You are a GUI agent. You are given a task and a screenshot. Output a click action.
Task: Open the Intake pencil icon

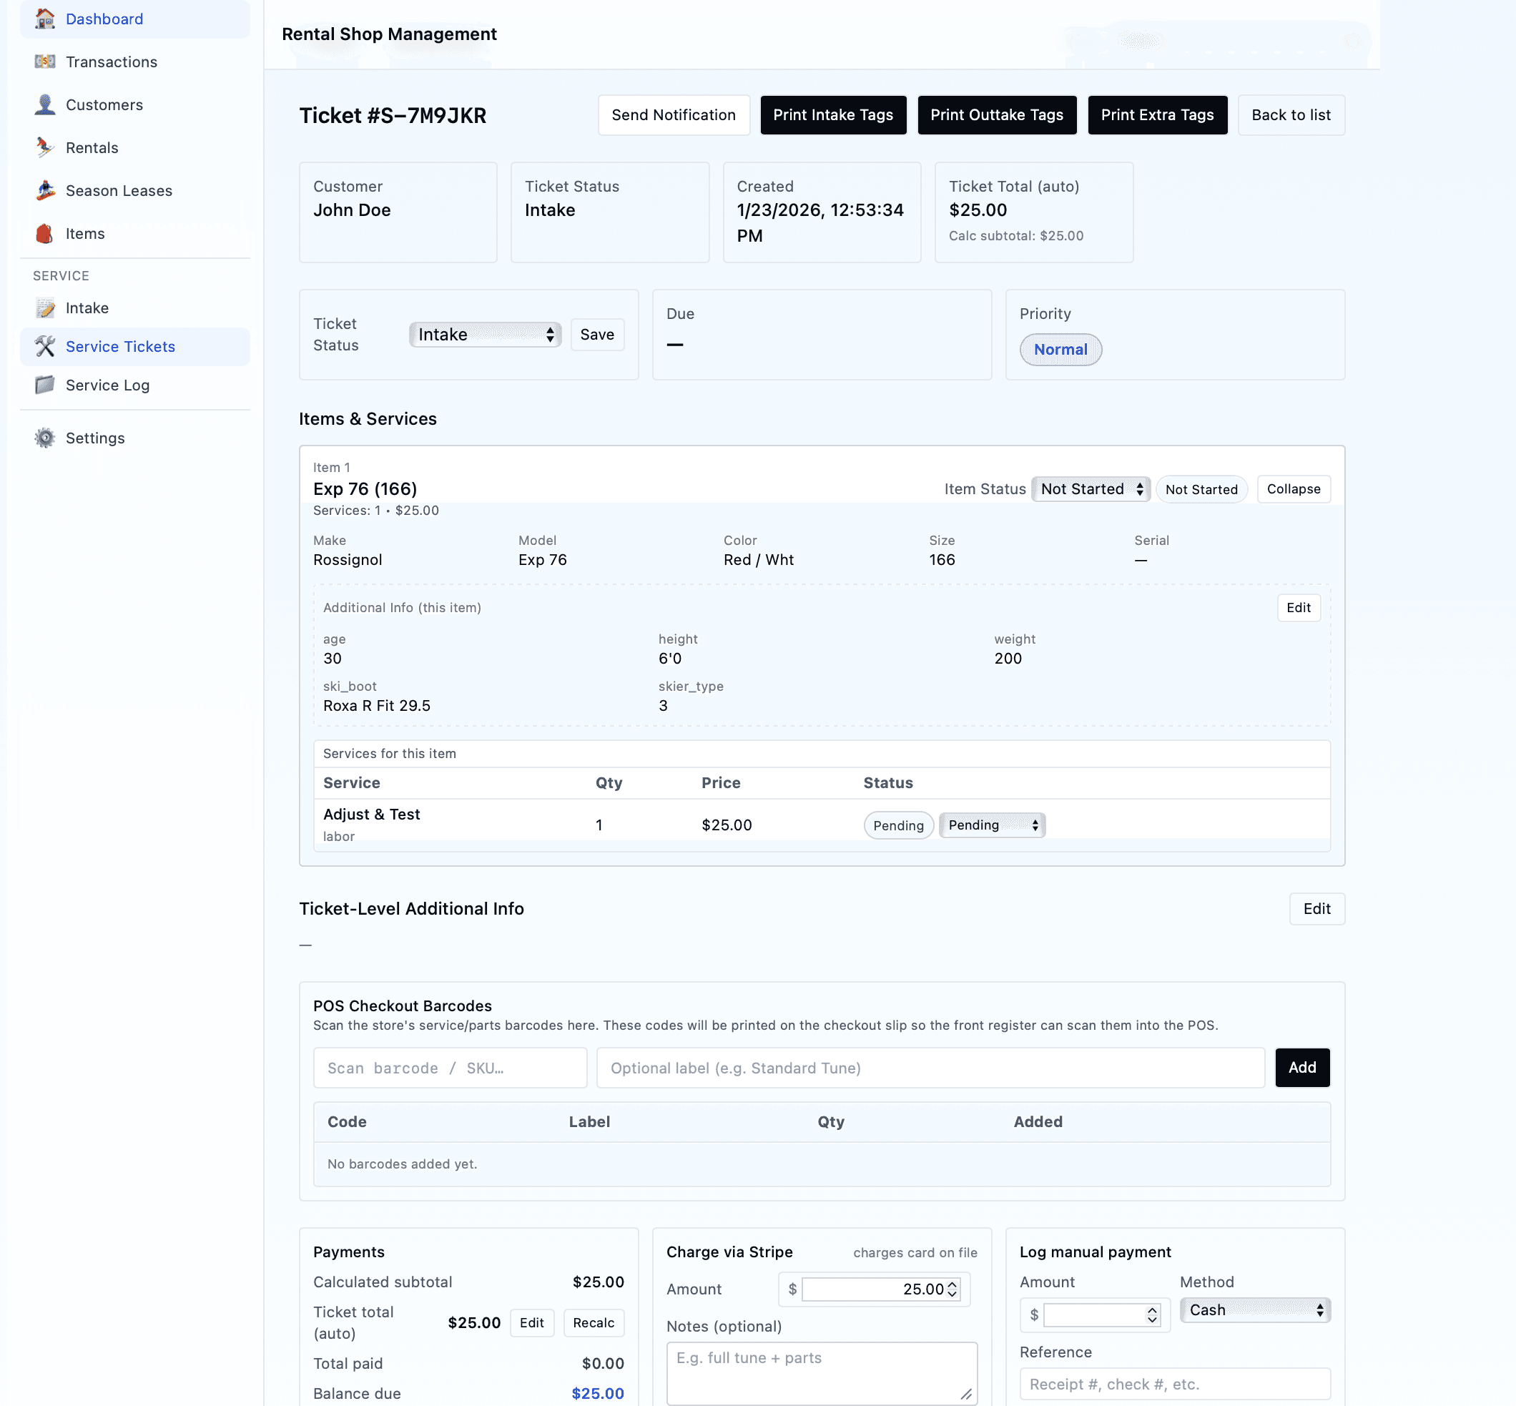[44, 308]
